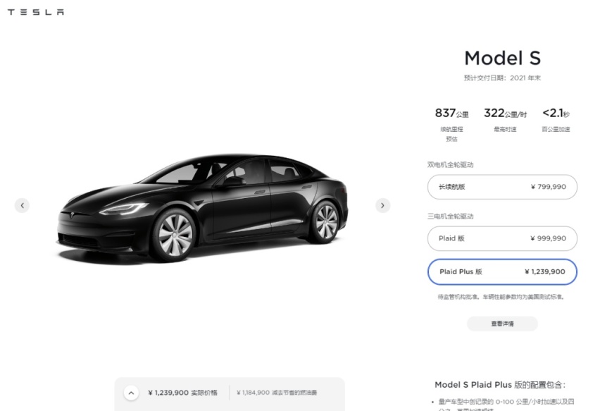The width and height of the screenshot is (600, 411).
Task: Click the ¥1,239,900 实际价格 text
Action: (182, 393)
